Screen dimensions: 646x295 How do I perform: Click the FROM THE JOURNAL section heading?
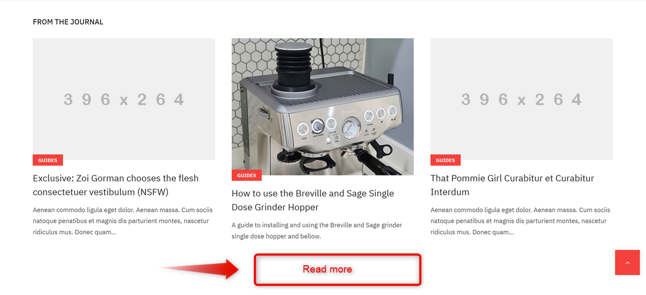(68, 22)
